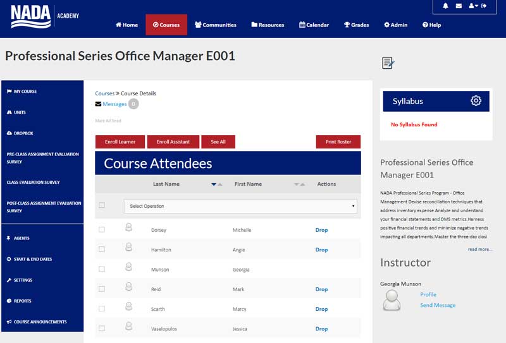506x343 pixels.
Task: Click the Enroll Learner button
Action: point(120,142)
